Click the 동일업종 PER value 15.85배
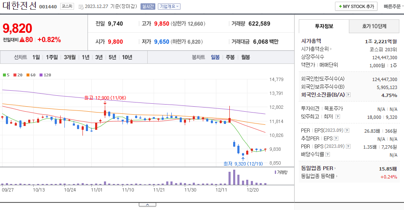This screenshot has width=404, height=210. pyautogui.click(x=388, y=169)
